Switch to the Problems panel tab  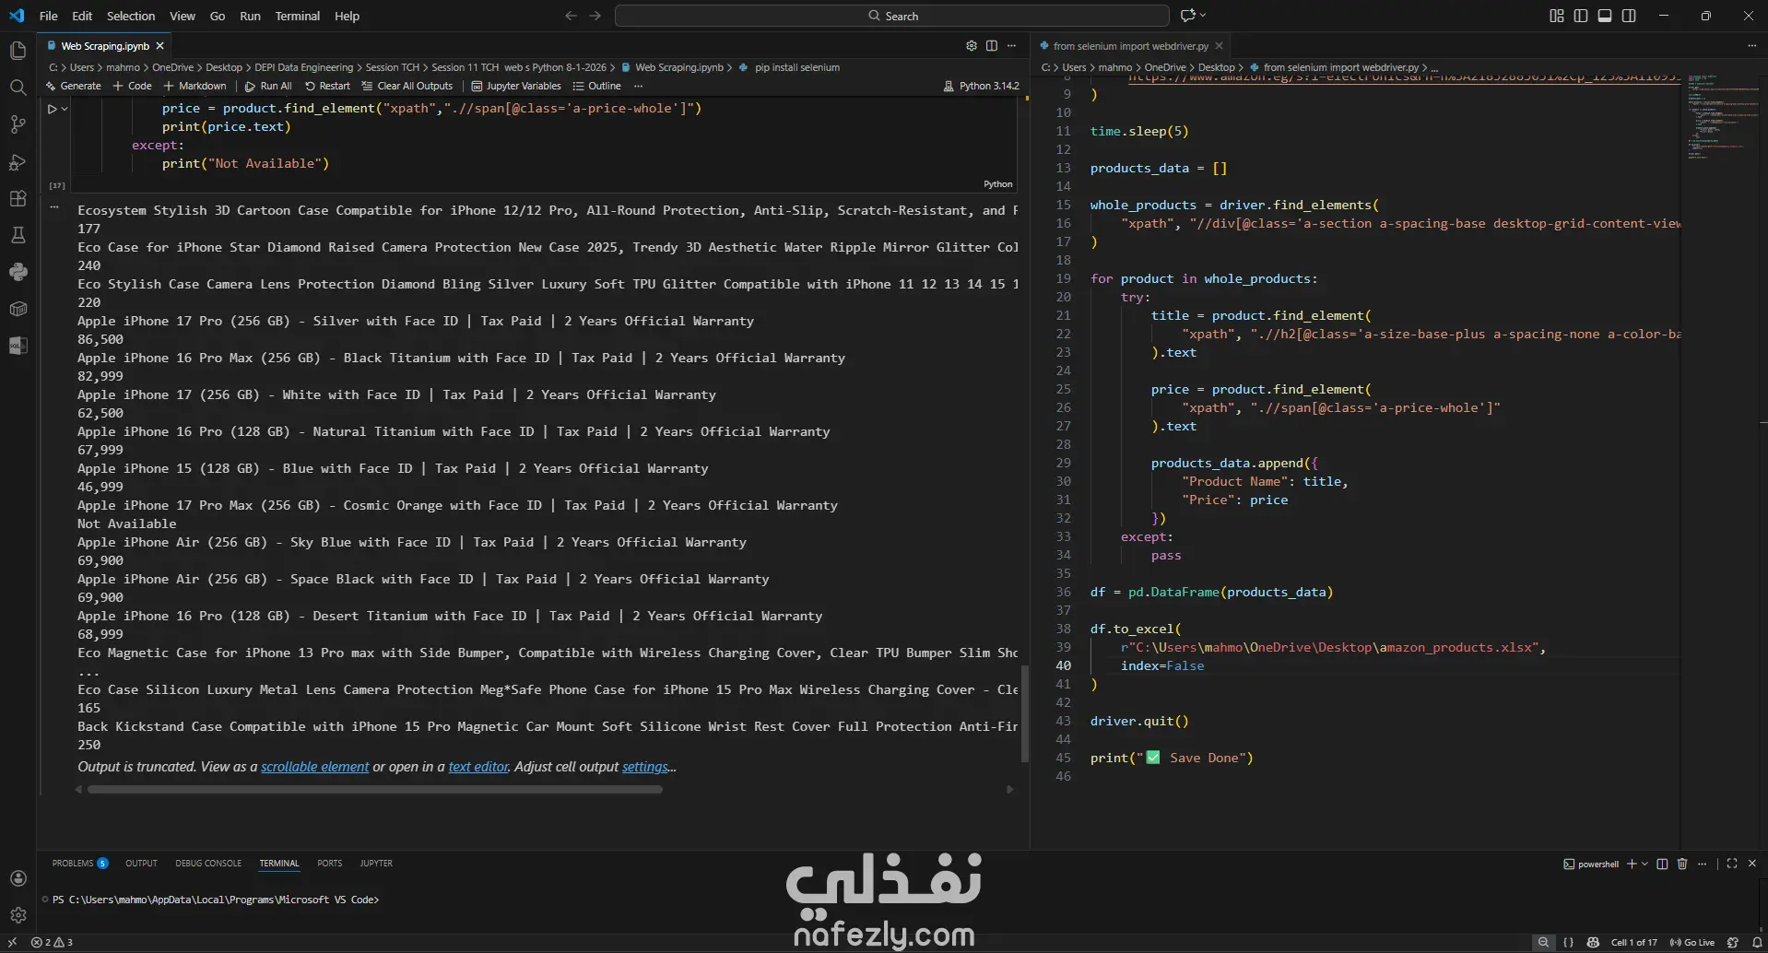coord(79,864)
